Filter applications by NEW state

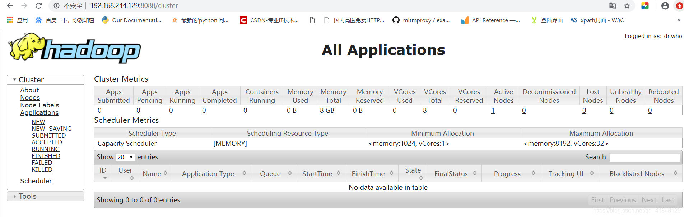tap(38, 122)
